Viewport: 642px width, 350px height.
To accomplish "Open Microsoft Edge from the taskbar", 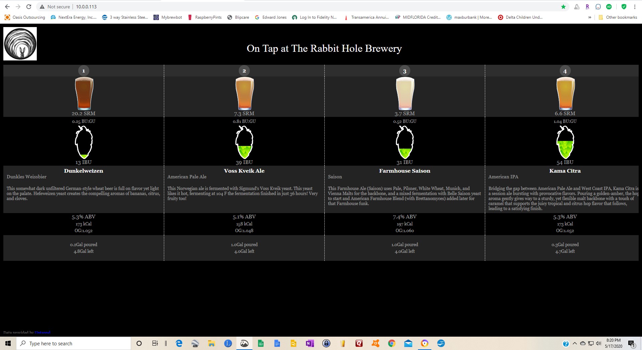I will pyautogui.click(x=179, y=343).
